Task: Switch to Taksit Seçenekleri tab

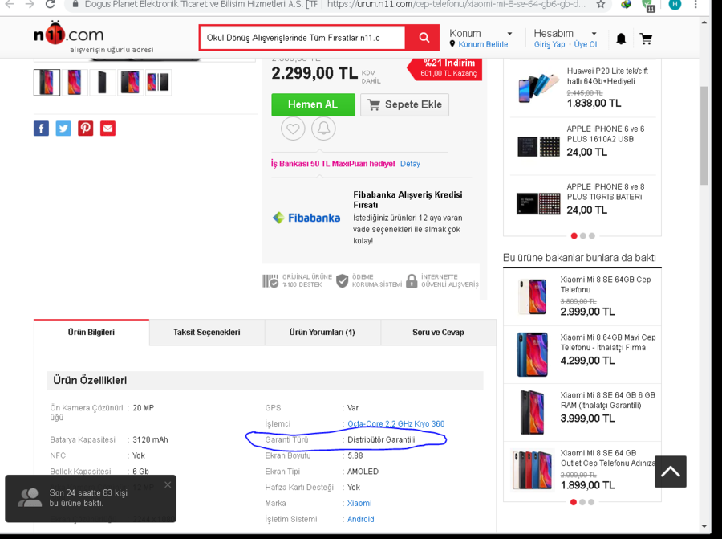Action: 207,333
